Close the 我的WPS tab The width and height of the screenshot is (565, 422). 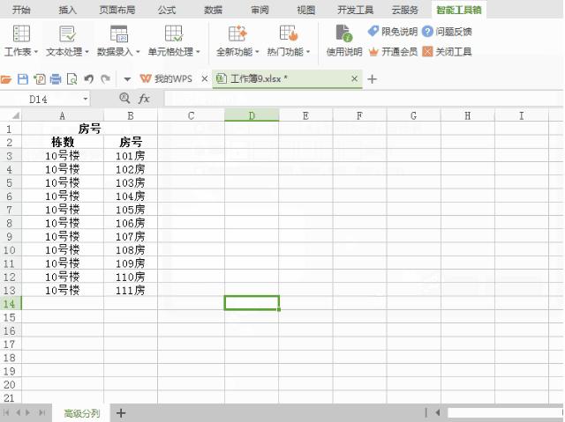(x=204, y=78)
